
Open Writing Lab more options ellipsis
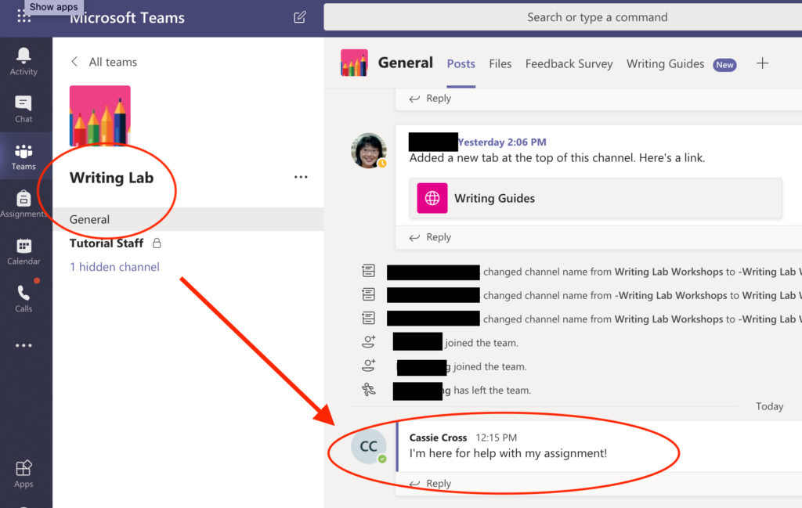[x=301, y=177]
